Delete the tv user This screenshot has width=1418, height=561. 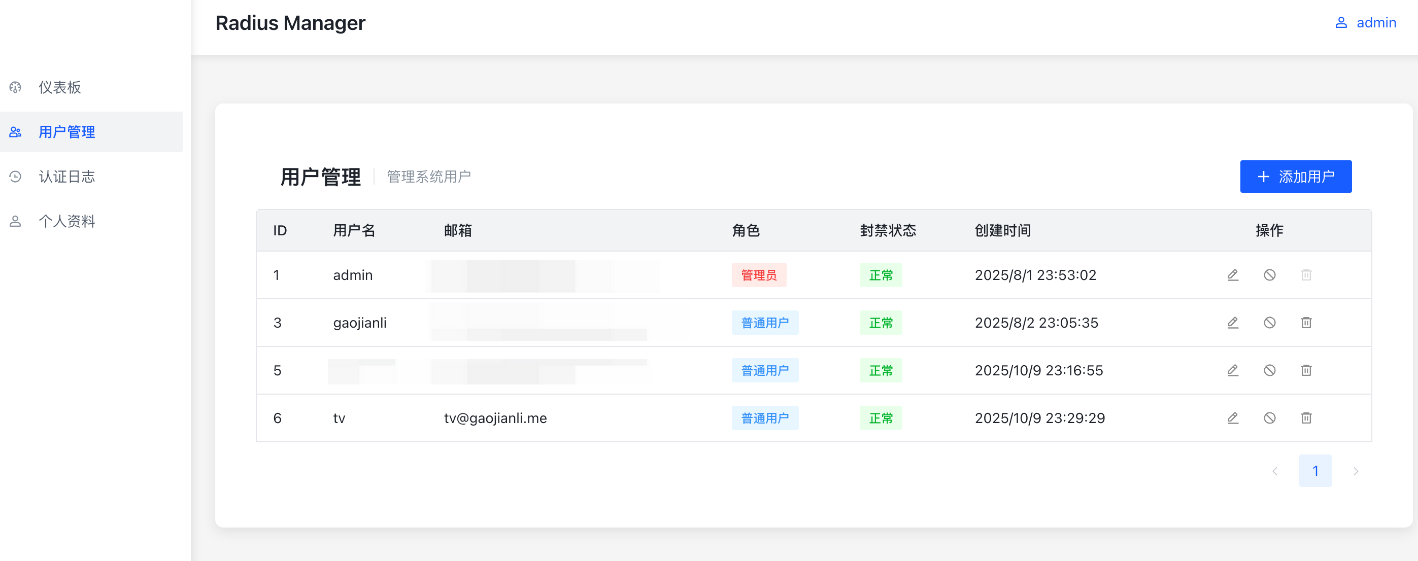point(1306,418)
